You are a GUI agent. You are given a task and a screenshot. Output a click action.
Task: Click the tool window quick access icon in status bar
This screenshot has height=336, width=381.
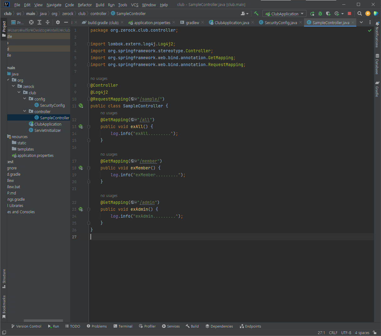point(4,333)
